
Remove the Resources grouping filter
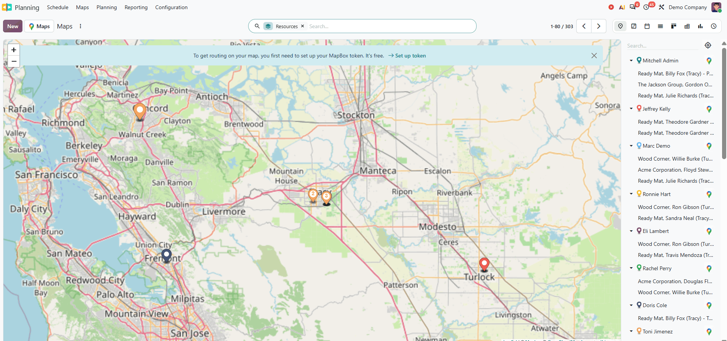coord(303,26)
